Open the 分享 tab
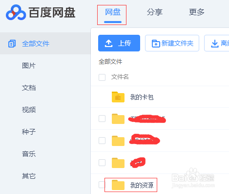The height and width of the screenshot is (194, 229). click(155, 12)
